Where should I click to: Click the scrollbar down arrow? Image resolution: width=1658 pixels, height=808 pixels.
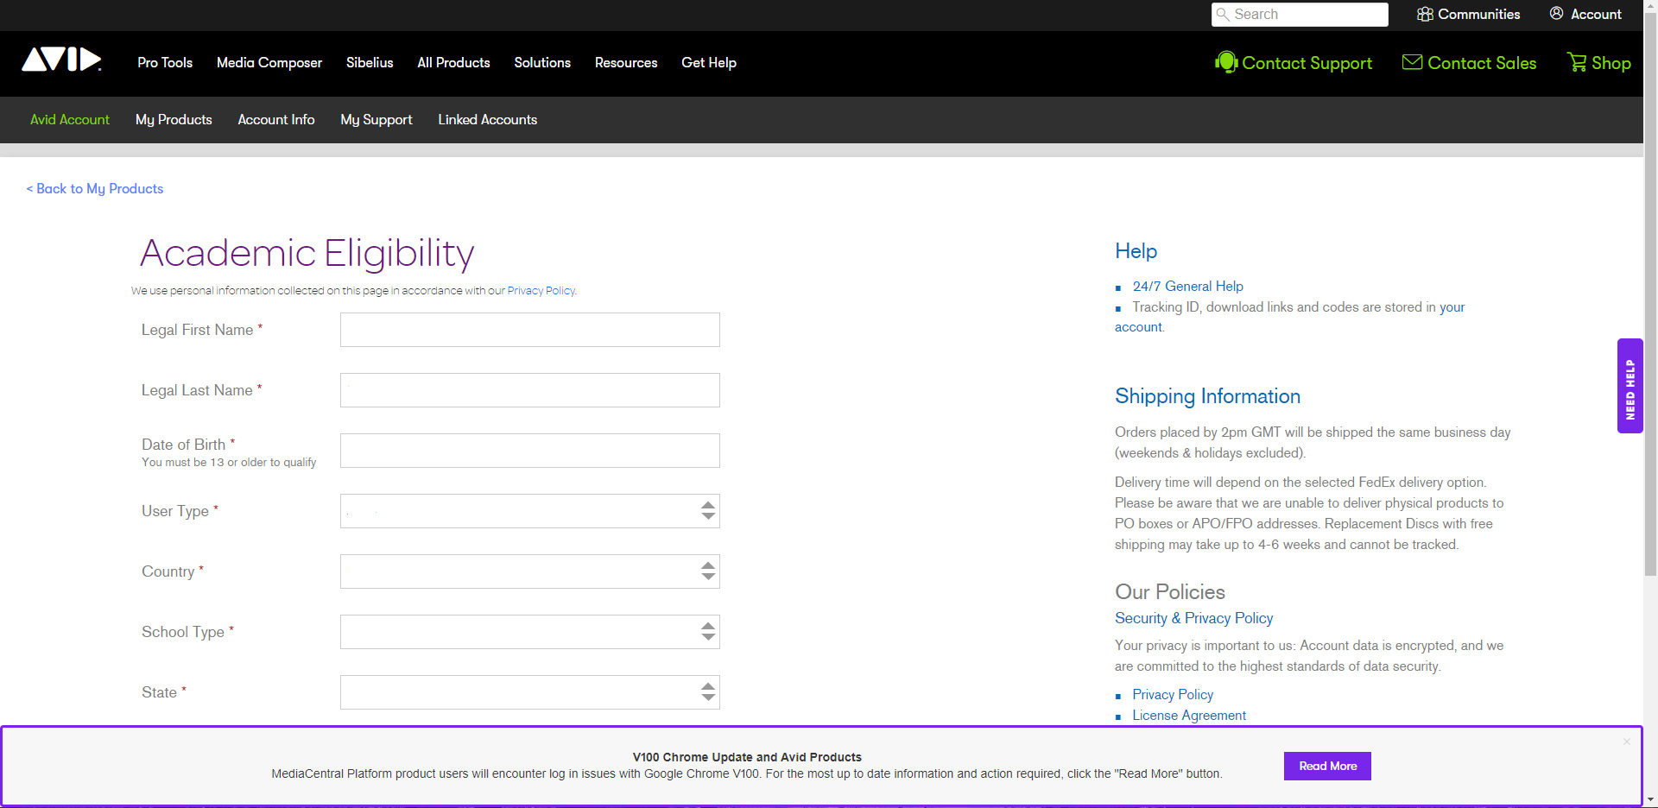pos(1650,800)
